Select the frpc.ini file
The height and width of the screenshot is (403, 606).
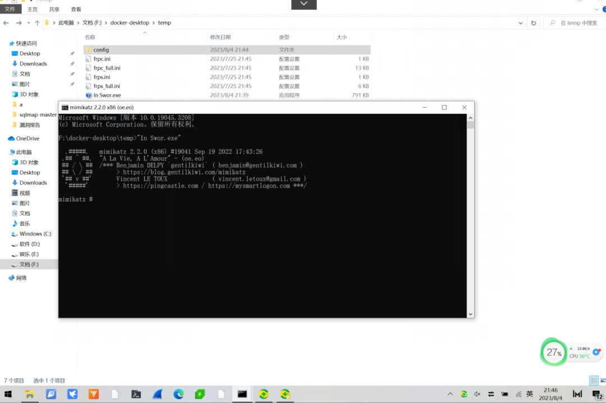click(x=227, y=59)
